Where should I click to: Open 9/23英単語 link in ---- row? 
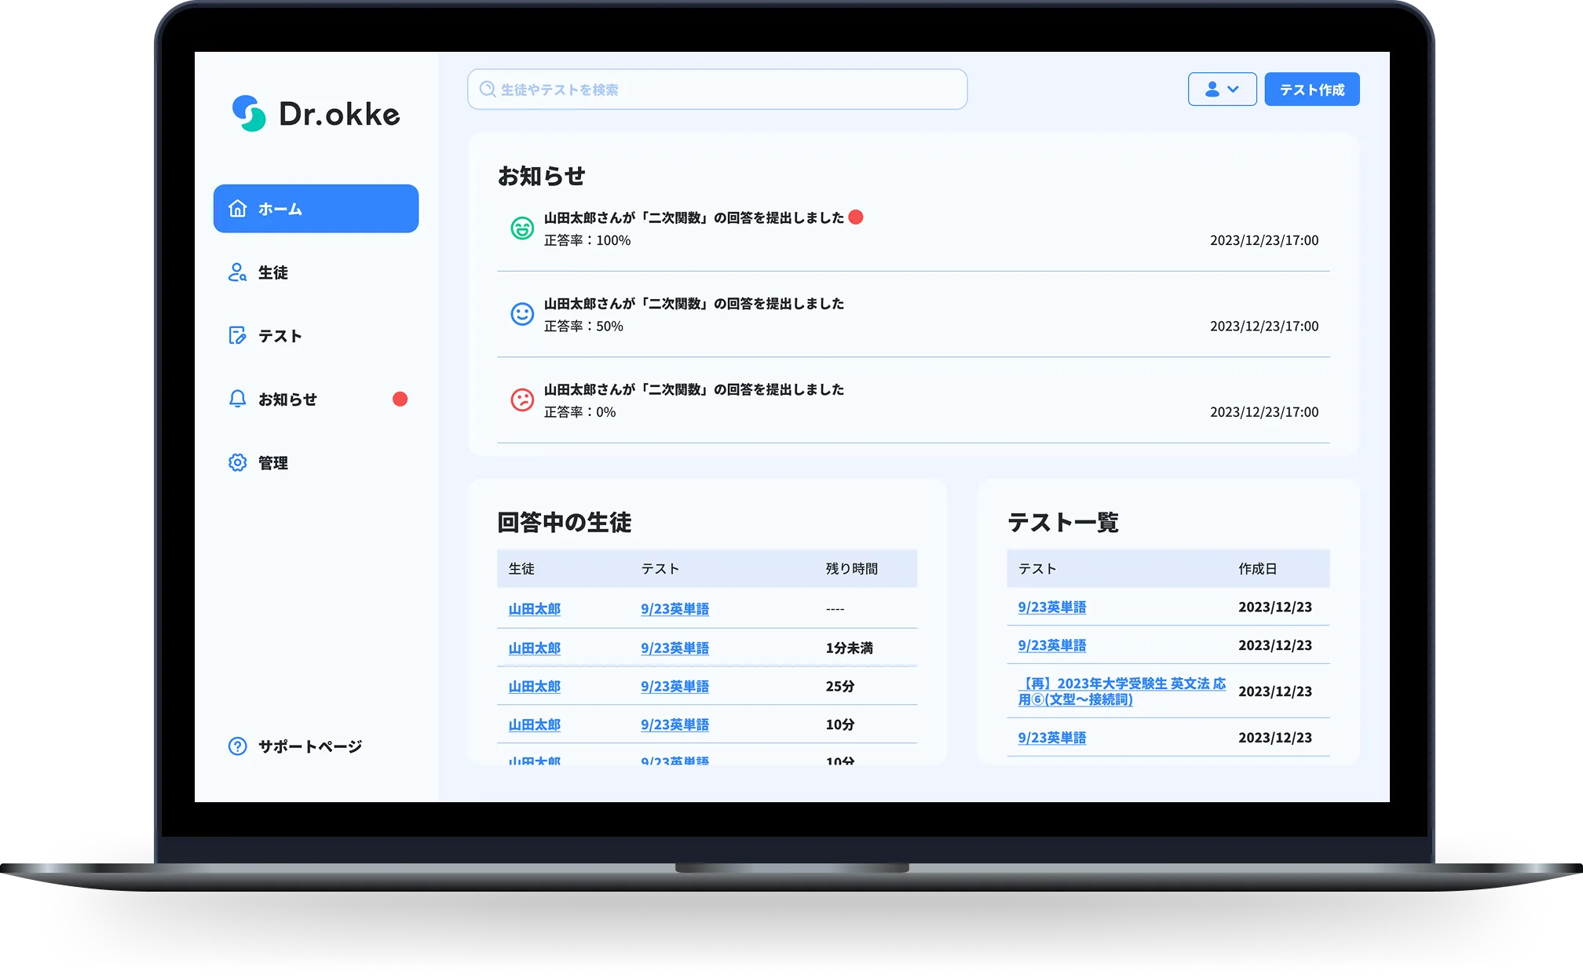(x=675, y=609)
